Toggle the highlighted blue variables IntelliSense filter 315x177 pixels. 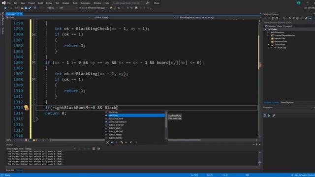pyautogui.click(x=112, y=142)
